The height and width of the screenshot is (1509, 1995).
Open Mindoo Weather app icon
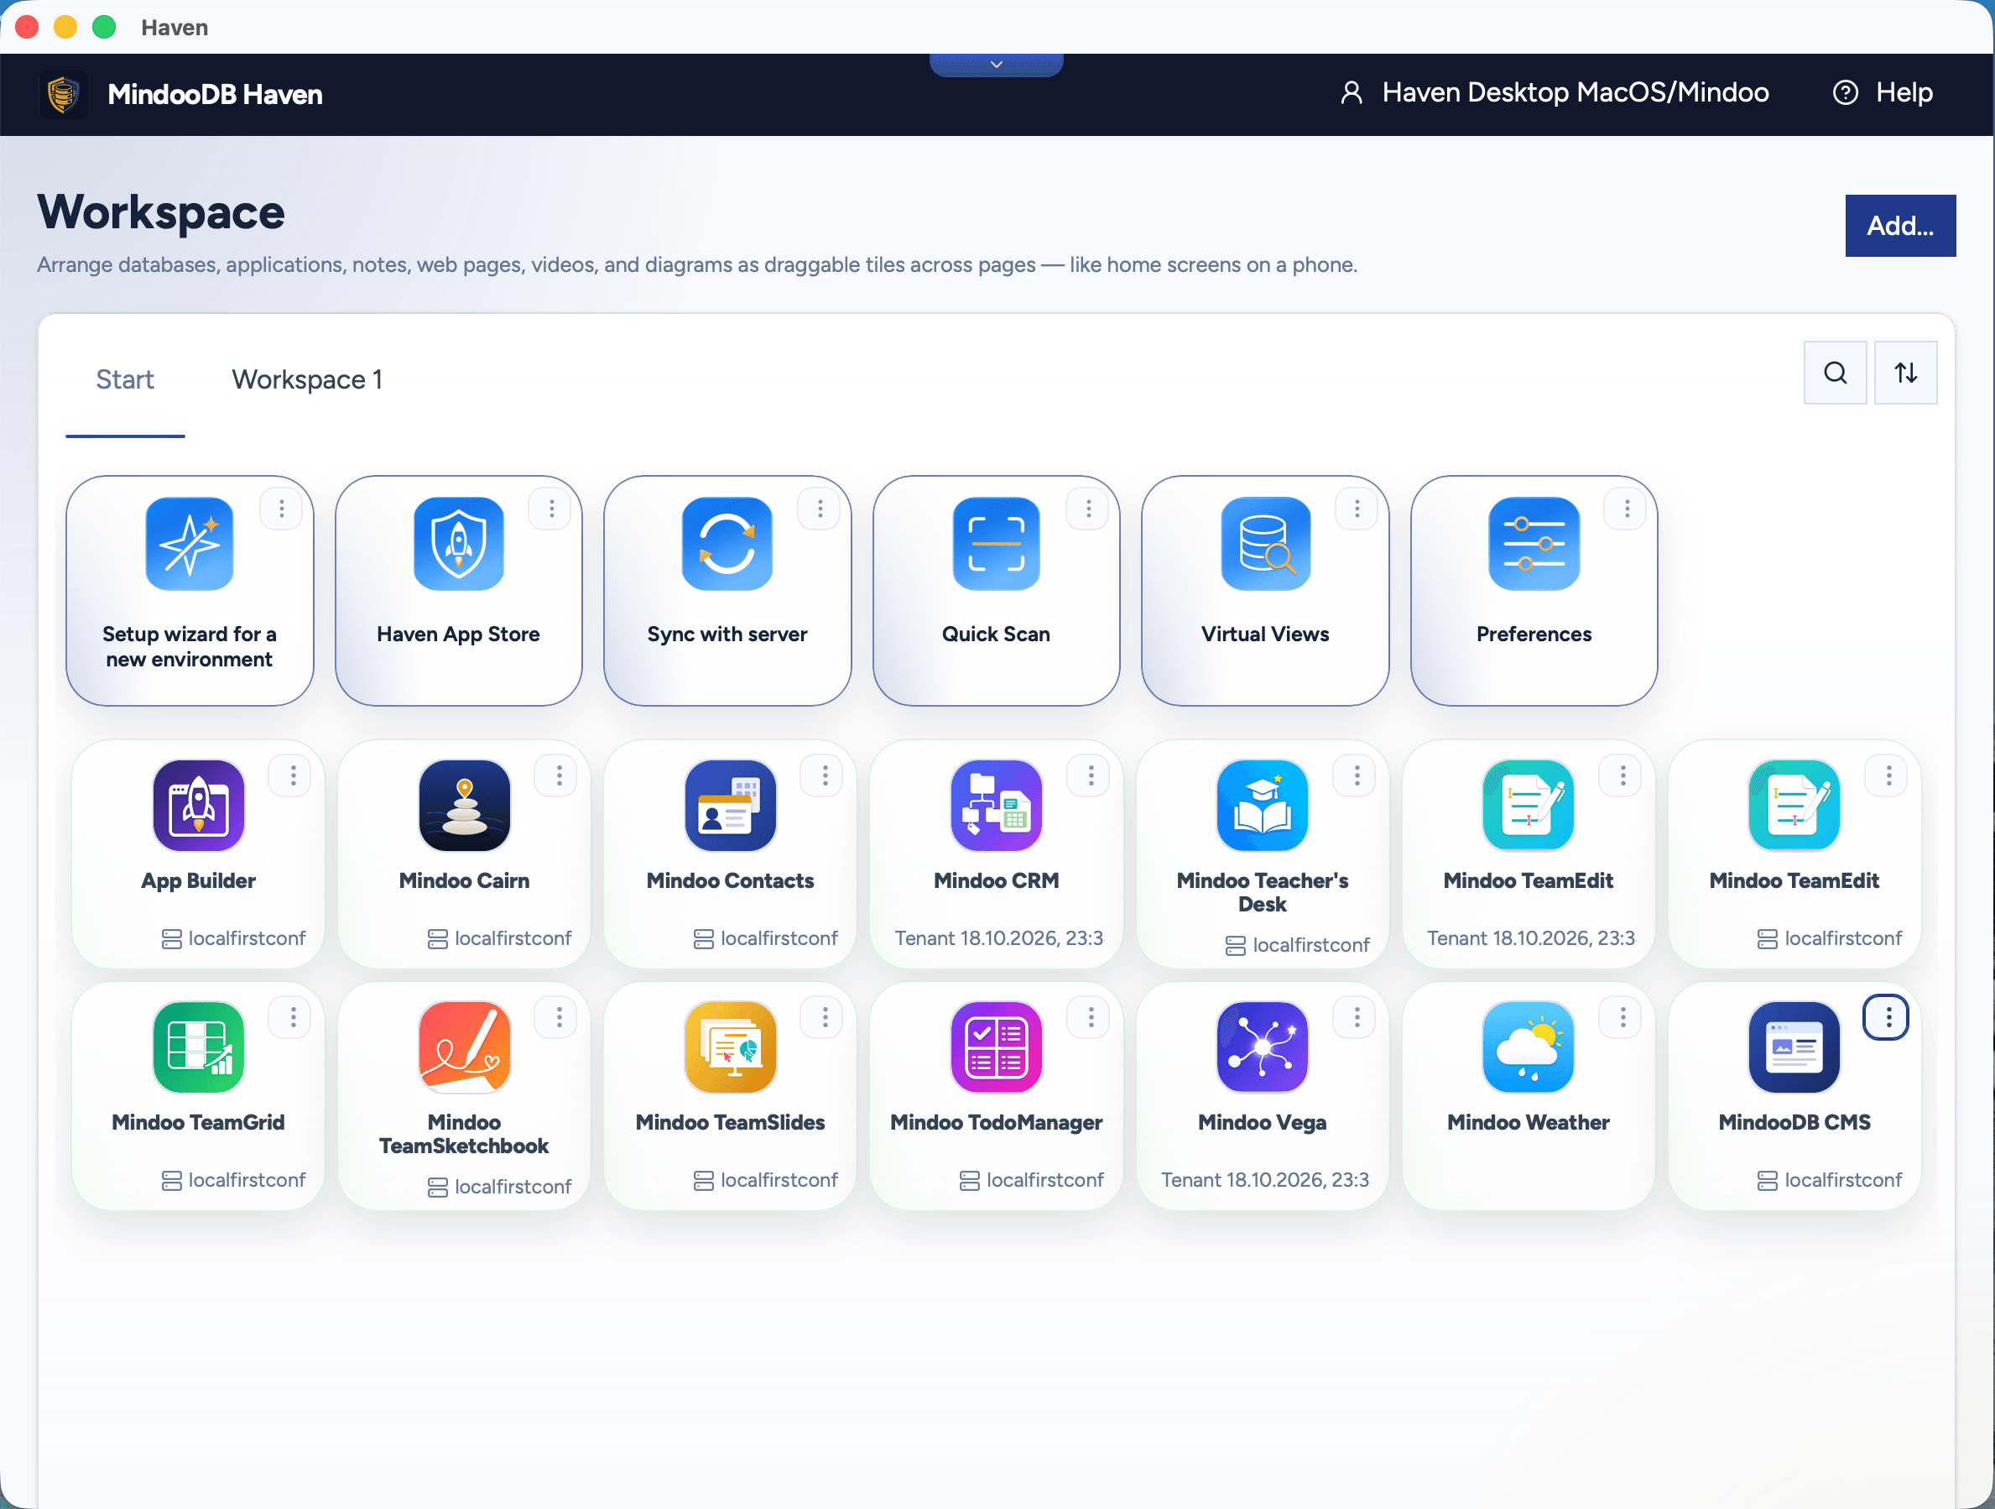[1529, 1047]
